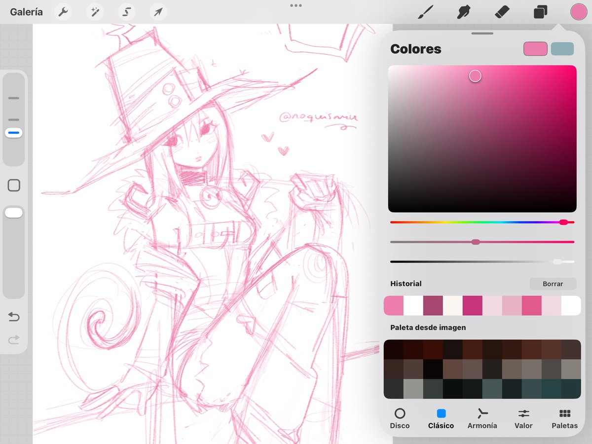Tap the square modify button in sidebar
This screenshot has width=592, height=444.
click(14, 185)
